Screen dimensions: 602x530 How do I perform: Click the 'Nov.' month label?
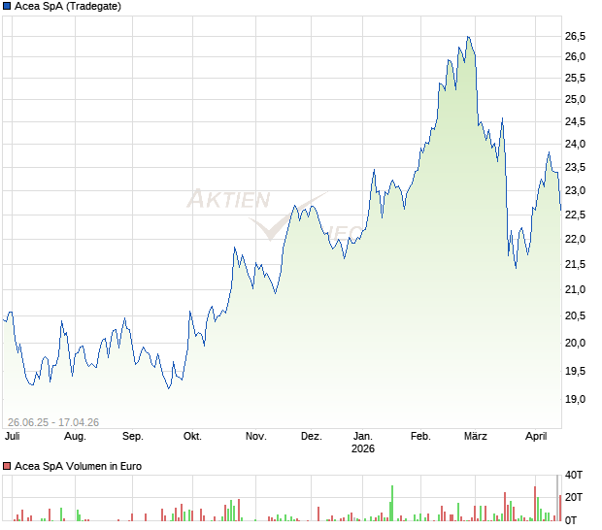[x=256, y=437]
